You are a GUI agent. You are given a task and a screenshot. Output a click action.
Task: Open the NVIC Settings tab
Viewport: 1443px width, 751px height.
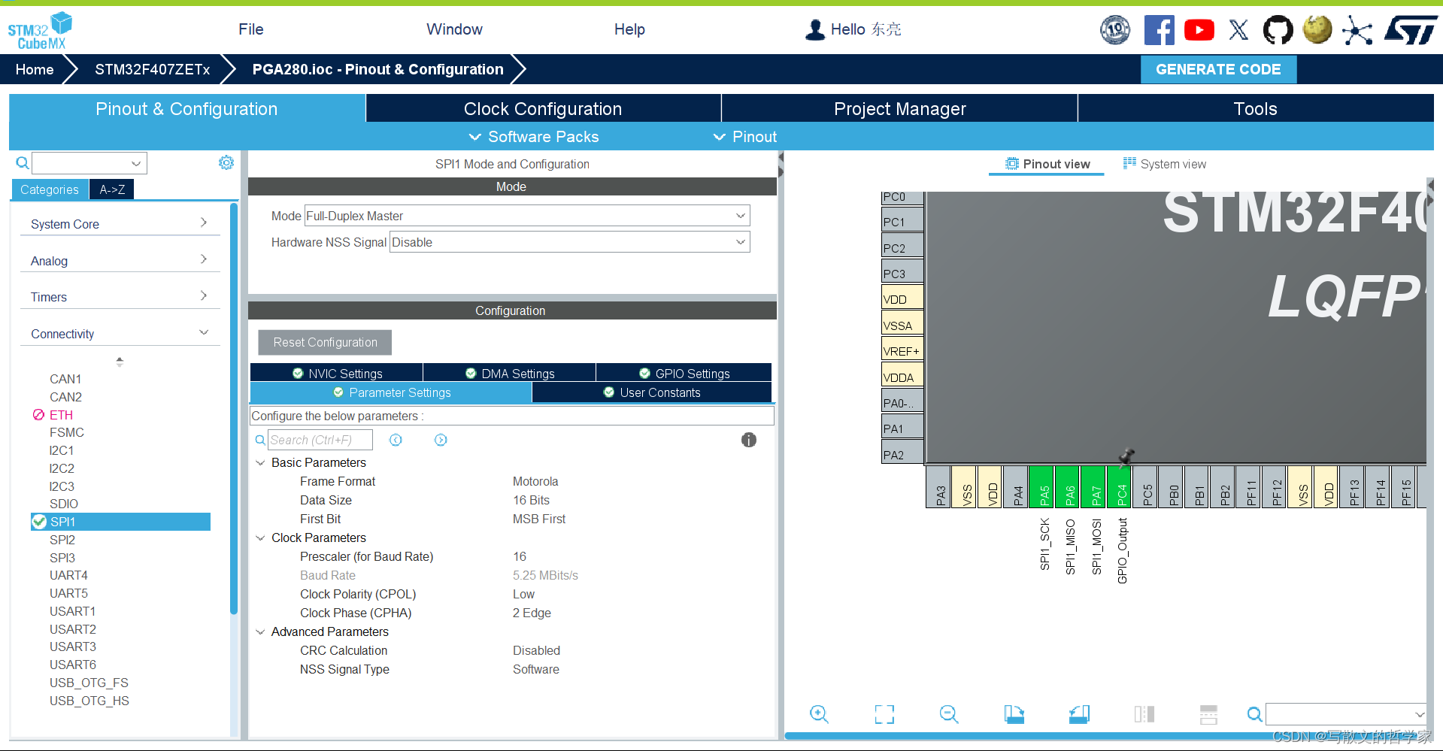click(x=337, y=374)
